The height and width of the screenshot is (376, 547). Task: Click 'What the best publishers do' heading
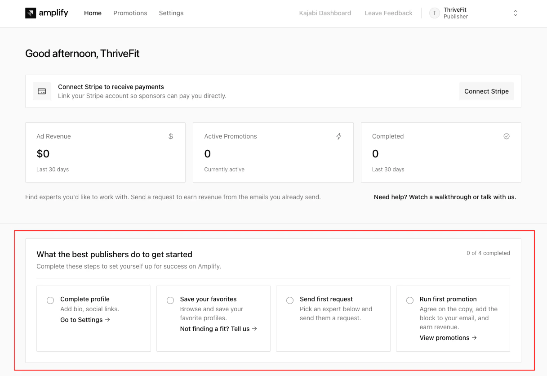(114, 254)
